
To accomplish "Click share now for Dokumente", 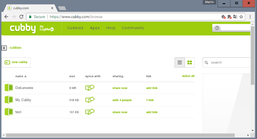I will [x=120, y=88].
